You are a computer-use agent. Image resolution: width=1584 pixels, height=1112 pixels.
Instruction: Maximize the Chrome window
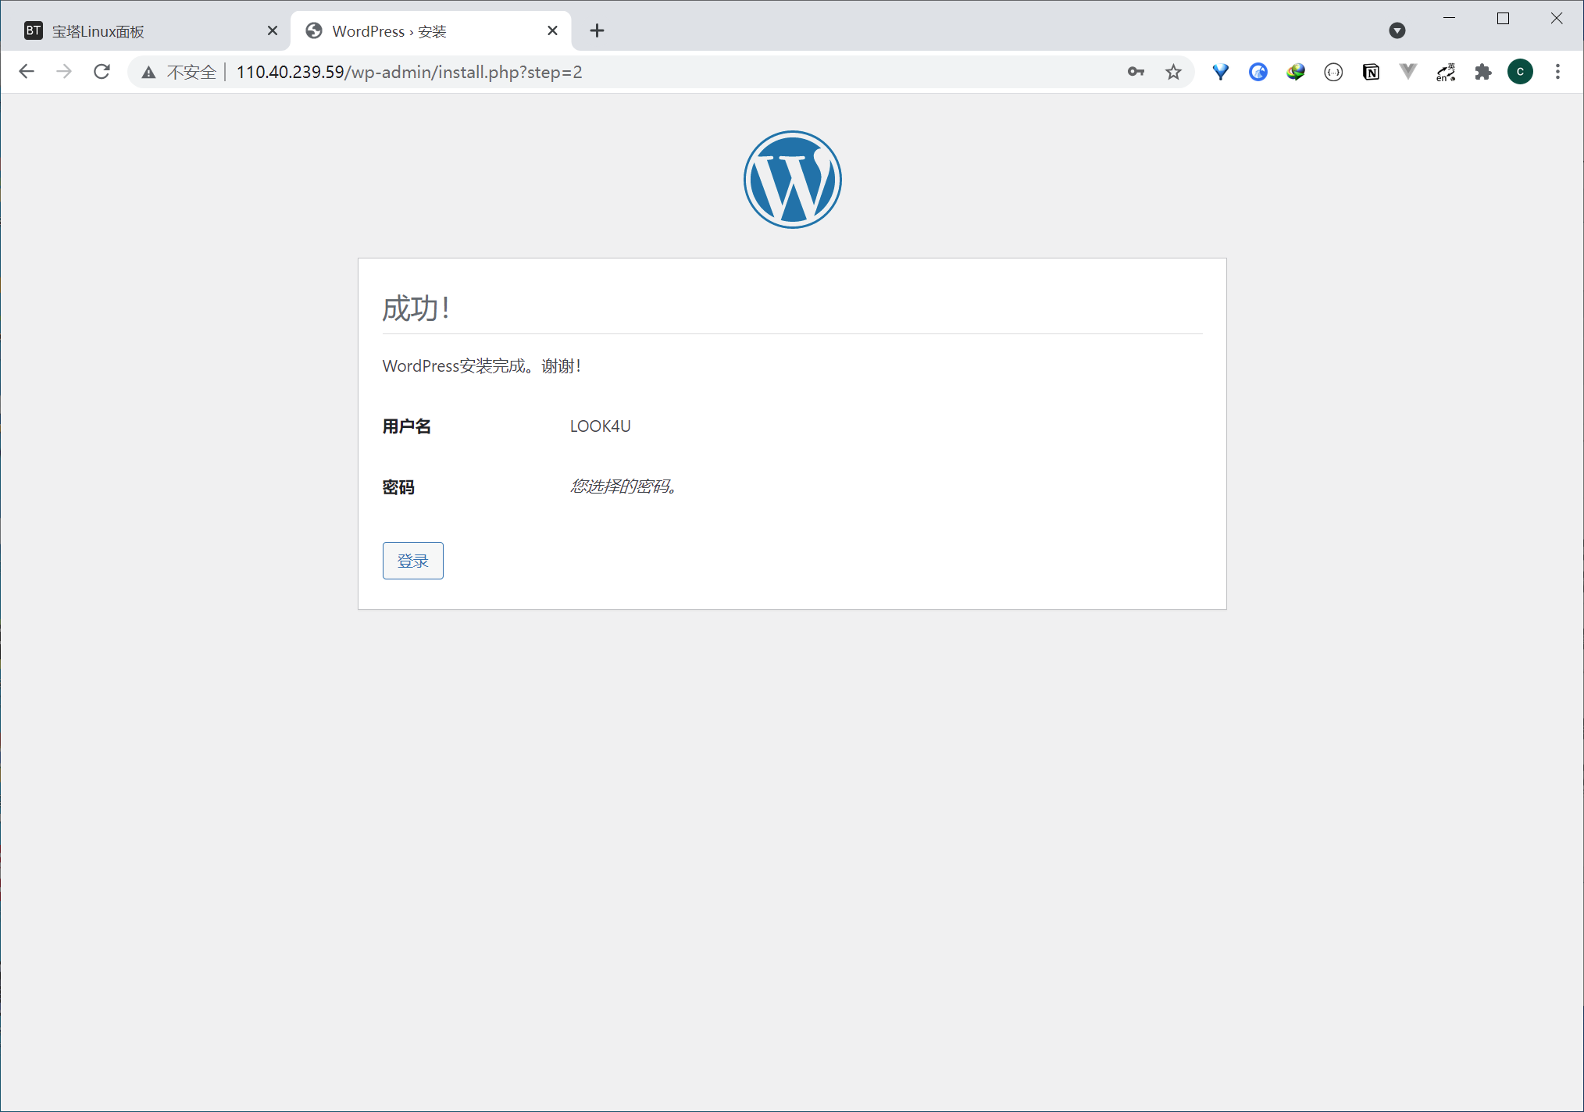click(x=1503, y=18)
